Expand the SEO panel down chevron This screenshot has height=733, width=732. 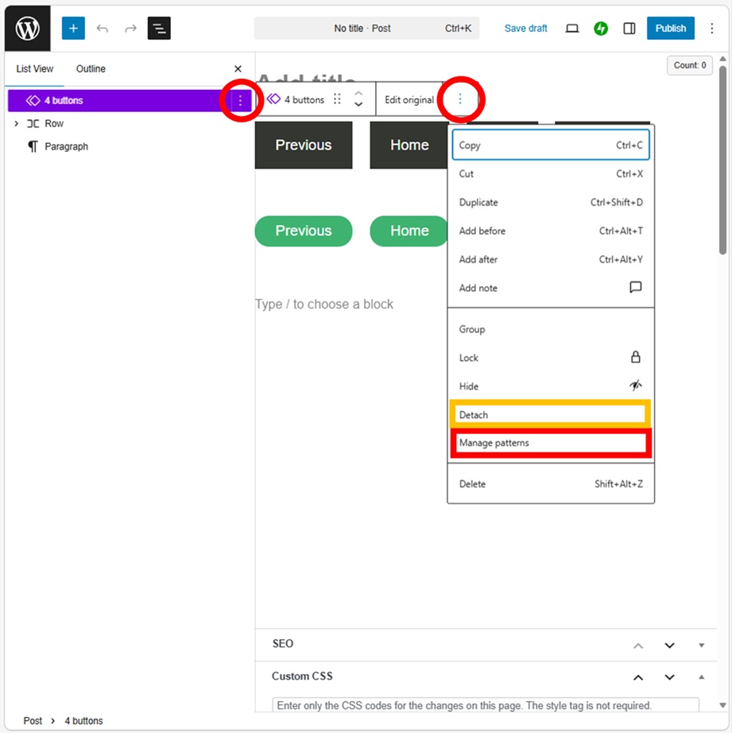[x=669, y=646]
